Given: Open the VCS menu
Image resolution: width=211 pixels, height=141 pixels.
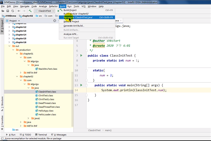Looking at the screenshot, I should [x=84, y=6].
